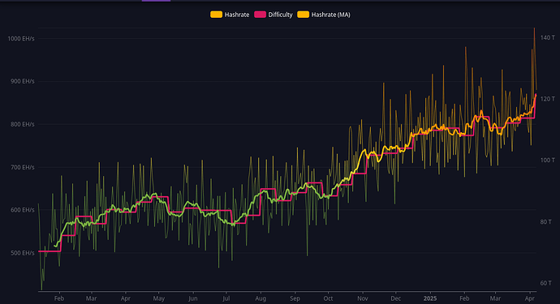This screenshot has width=560, height=304.
Task: Click the Dec tick on the time axis
Action: pyautogui.click(x=396, y=298)
